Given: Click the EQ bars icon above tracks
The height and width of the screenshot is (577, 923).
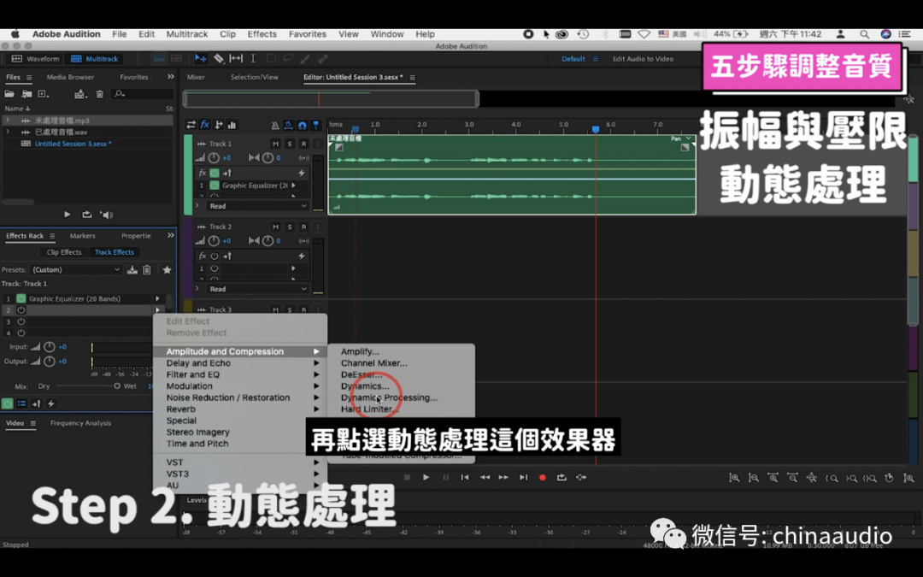Looking at the screenshot, I should 232,125.
